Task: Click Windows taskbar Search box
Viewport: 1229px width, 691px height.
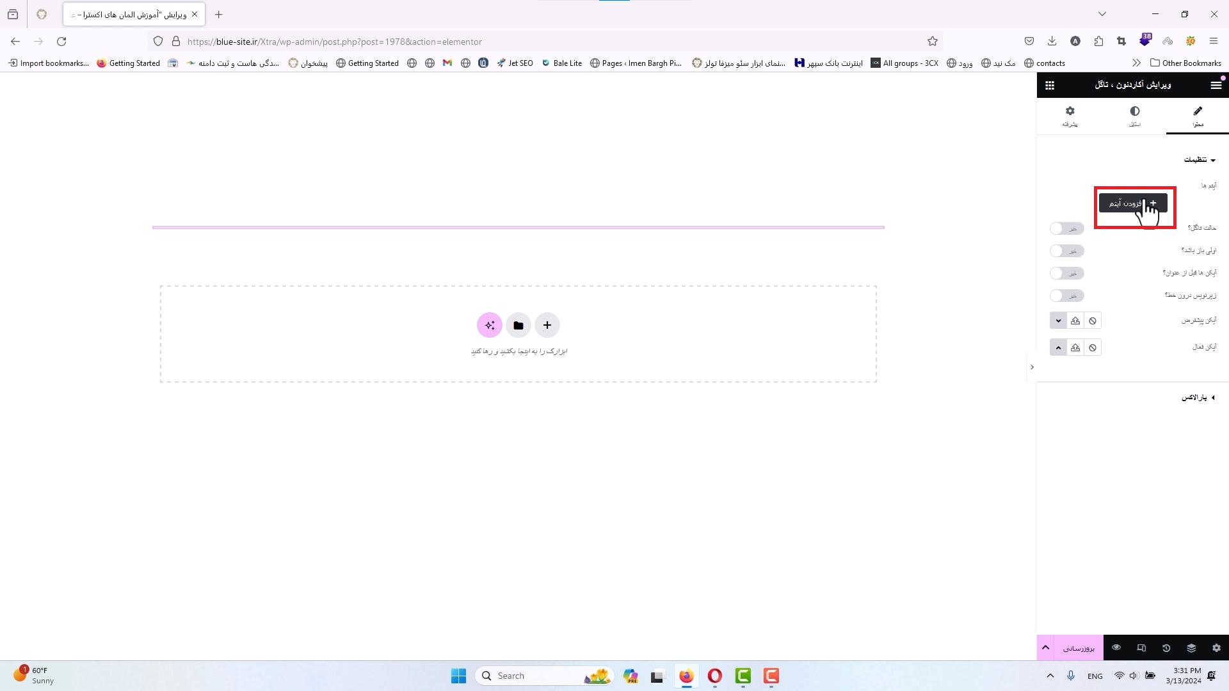Action: [544, 676]
